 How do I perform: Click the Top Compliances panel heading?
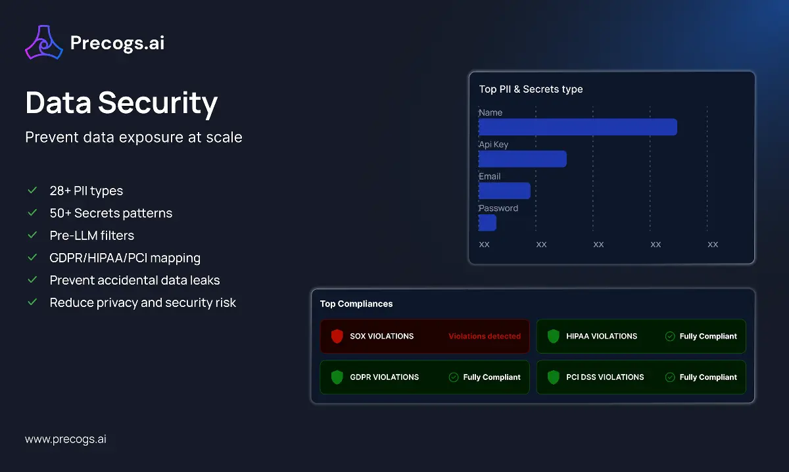(x=356, y=304)
